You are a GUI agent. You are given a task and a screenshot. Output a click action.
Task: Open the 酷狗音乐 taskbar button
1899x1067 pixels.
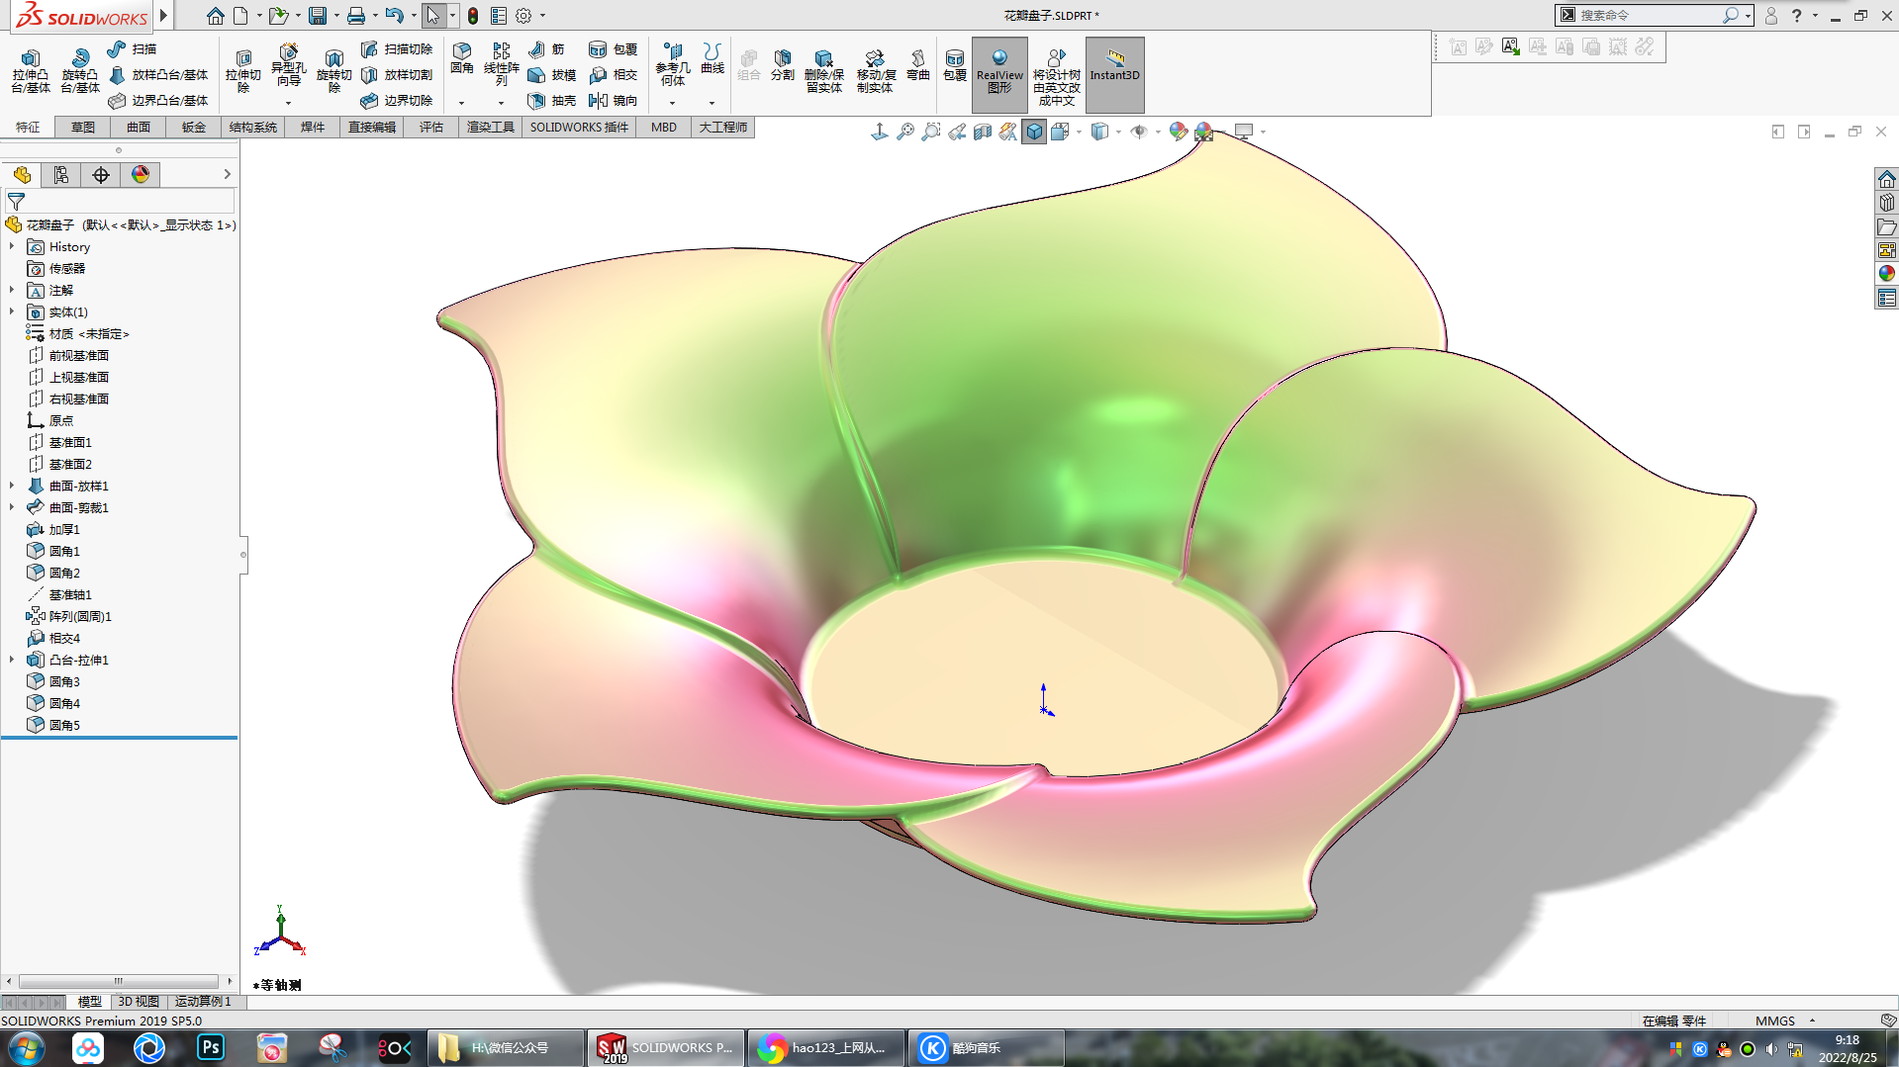[x=986, y=1047]
